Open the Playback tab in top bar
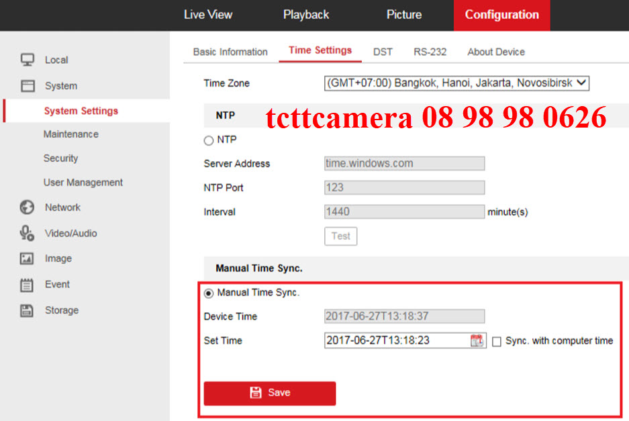This screenshot has width=629, height=421. [x=306, y=15]
